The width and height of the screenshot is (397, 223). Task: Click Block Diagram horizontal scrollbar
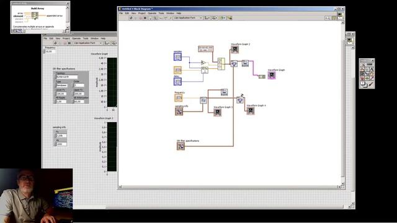[230, 187]
